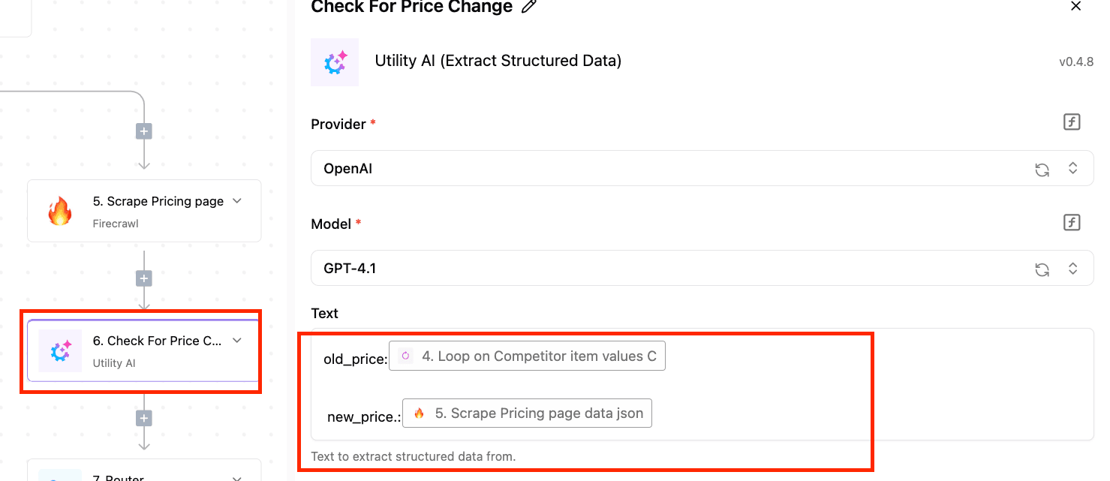Click the Utility AI sparkle gear logo
This screenshot has height=481, width=1110.
[335, 62]
